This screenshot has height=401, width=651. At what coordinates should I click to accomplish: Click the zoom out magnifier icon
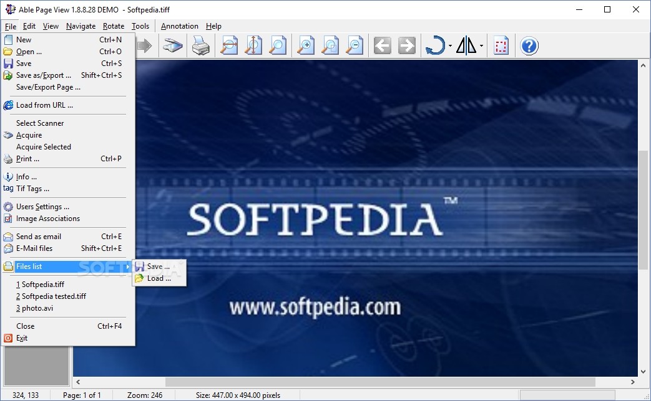pos(355,45)
